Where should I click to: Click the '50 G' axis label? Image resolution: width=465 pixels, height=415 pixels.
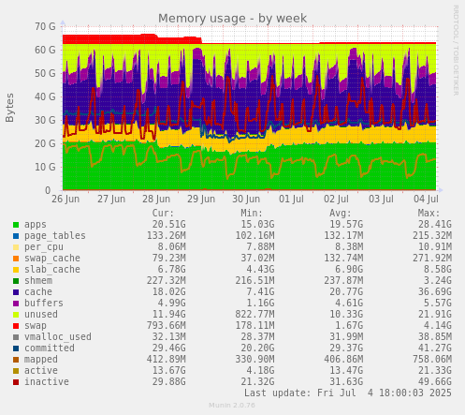45,73
